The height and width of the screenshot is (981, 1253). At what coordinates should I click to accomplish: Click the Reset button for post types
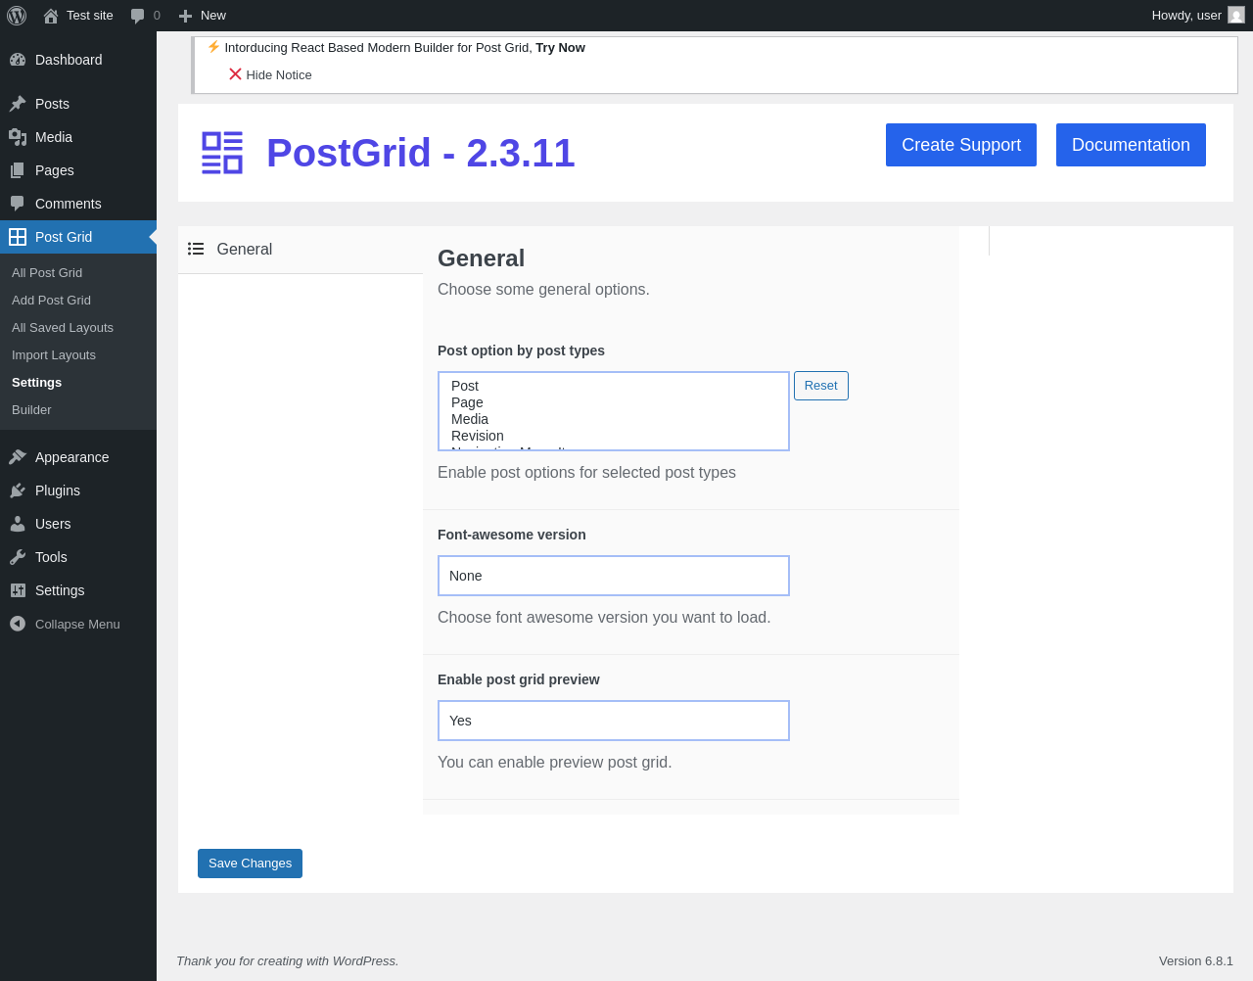tap(821, 386)
